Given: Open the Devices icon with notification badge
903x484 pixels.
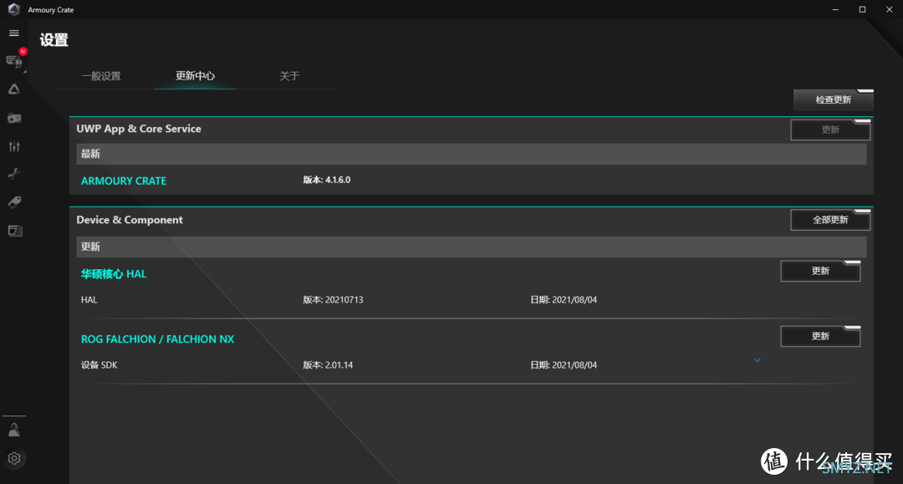Looking at the screenshot, I should [x=15, y=60].
